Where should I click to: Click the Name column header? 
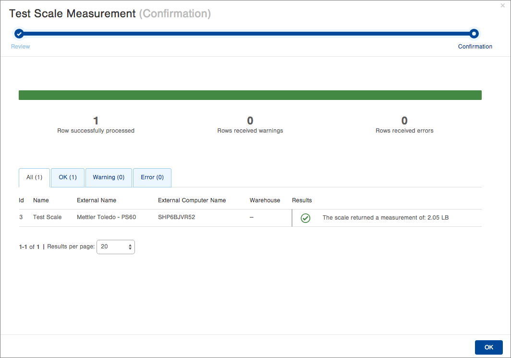tap(41, 200)
